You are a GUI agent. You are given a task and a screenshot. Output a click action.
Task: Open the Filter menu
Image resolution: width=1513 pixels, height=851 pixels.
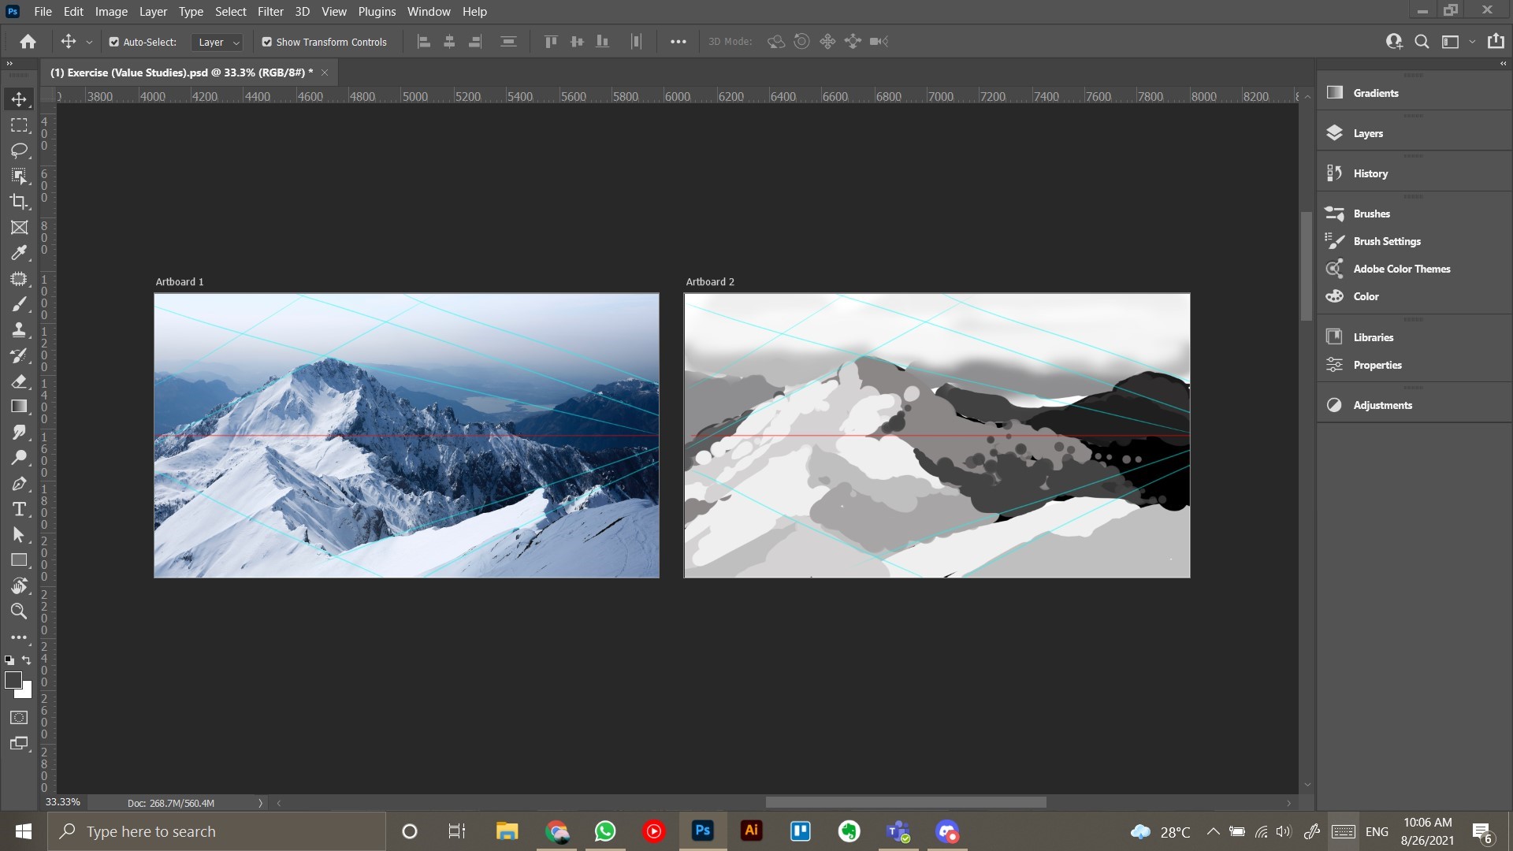click(270, 12)
